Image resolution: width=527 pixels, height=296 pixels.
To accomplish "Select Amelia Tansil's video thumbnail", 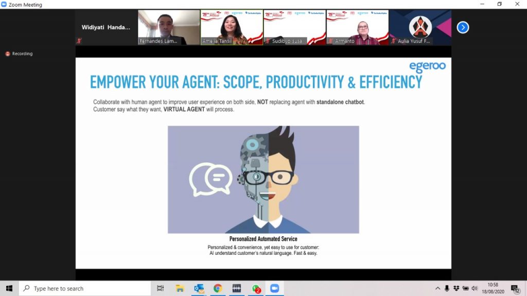I will coord(232,27).
